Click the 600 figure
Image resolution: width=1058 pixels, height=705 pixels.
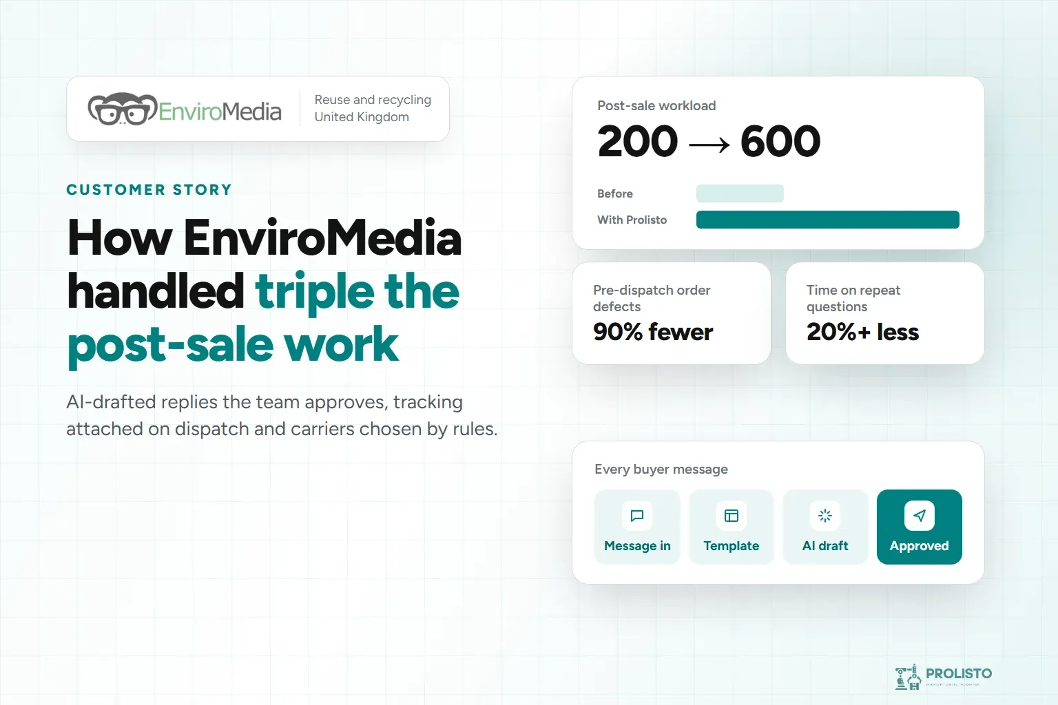click(x=780, y=141)
